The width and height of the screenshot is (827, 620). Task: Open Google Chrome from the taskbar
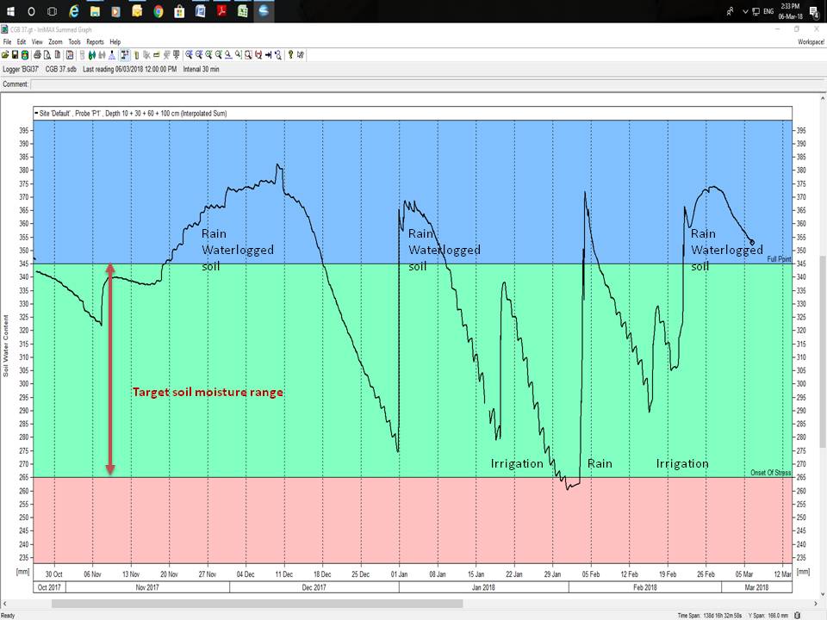(x=159, y=12)
